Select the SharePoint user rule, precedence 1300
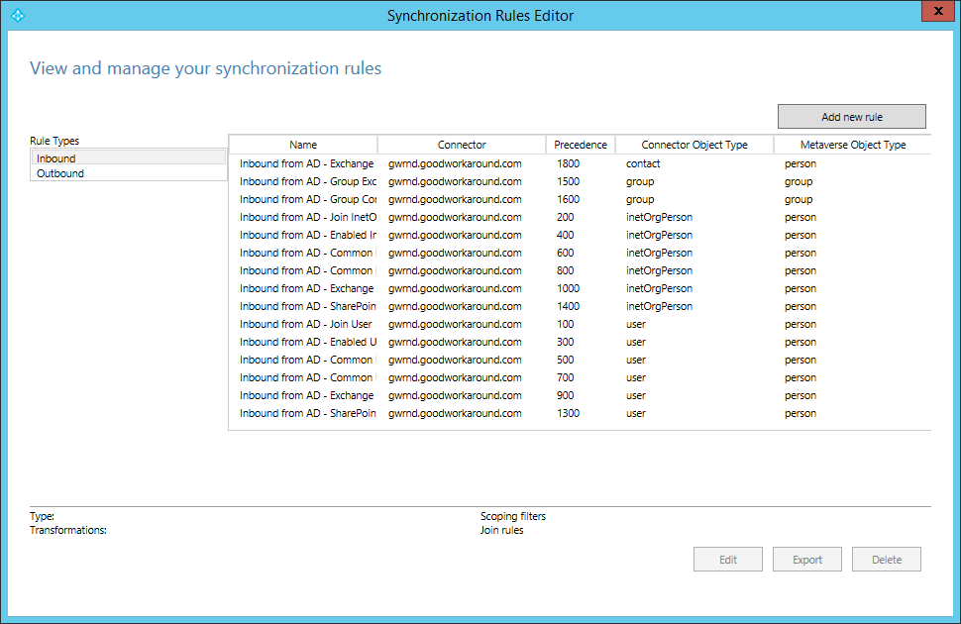 pos(307,413)
